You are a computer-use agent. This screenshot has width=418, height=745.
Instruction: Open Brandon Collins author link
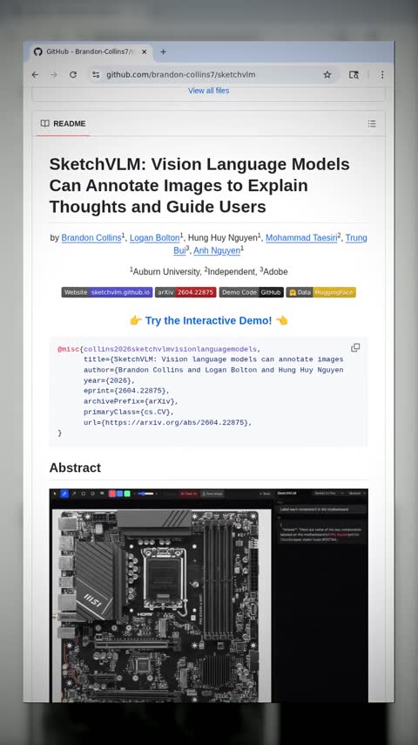(91, 237)
